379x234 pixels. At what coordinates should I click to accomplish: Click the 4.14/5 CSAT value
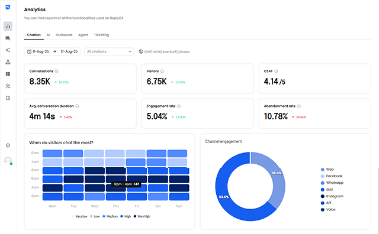[275, 82]
